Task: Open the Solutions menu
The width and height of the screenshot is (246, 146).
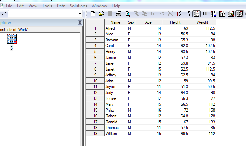Action: point(78,6)
